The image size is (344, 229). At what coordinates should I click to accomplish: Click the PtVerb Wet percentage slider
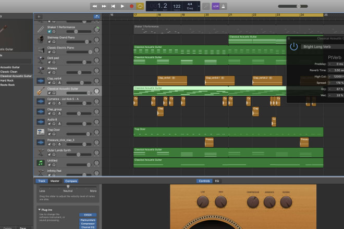pyautogui.click(x=337, y=95)
